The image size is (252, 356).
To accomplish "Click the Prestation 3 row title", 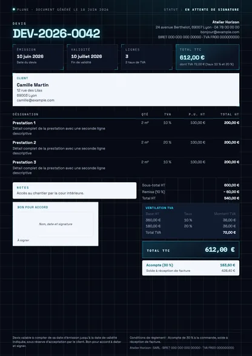I will [x=24, y=162].
